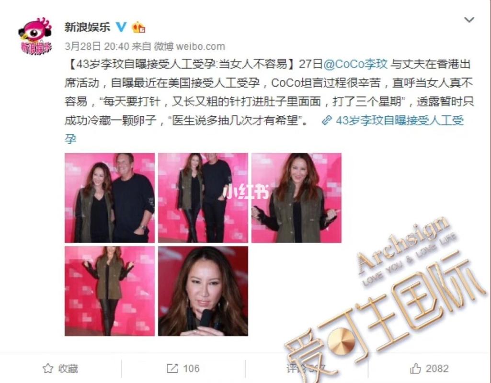The height and width of the screenshot is (383, 491).
Task: Open the @CoCo李玟 mention link
Action: tap(355, 64)
